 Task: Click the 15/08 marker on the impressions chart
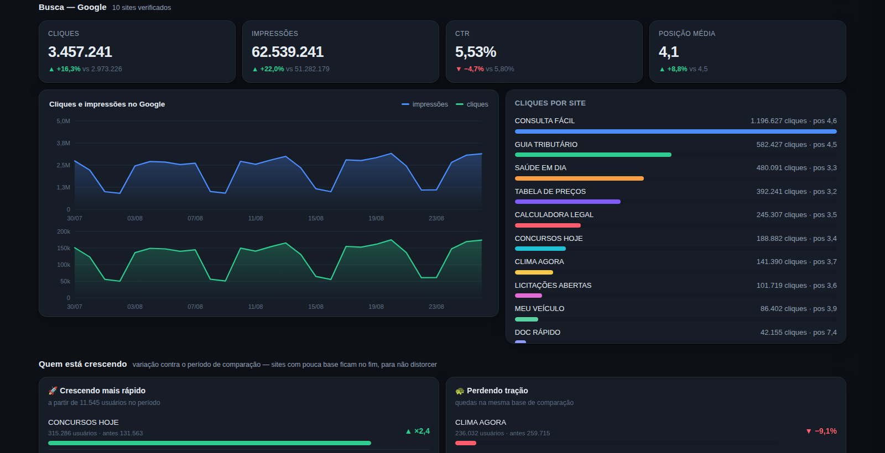(316, 218)
